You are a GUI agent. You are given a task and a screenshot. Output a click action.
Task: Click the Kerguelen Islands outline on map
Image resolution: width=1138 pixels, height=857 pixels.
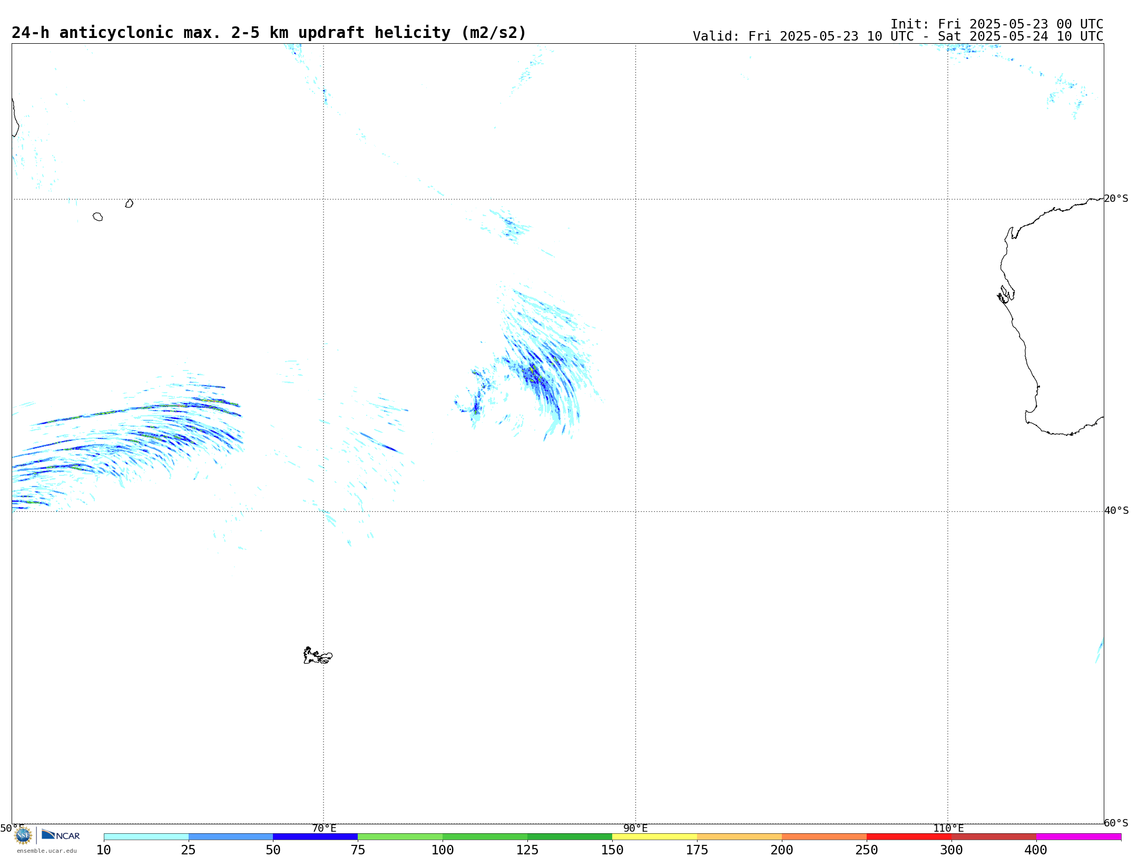tap(318, 656)
